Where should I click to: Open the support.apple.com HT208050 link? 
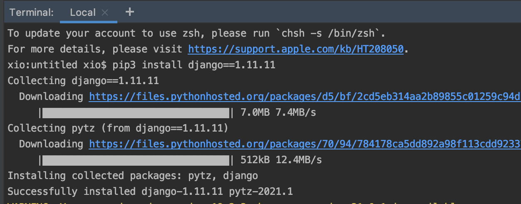click(x=295, y=49)
